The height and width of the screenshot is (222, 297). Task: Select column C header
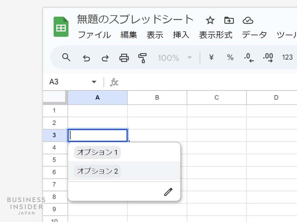pyautogui.click(x=217, y=98)
